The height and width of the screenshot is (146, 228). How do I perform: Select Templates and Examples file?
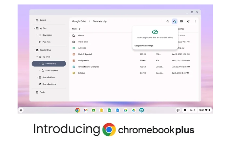coord(134,67)
